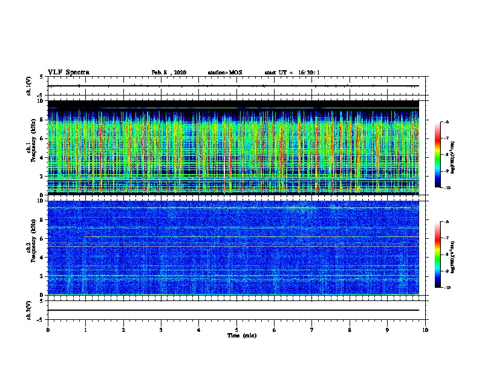Click the '2' kHz tick on ch.1 axis
This screenshot has width=479, height=370.
click(x=42, y=176)
